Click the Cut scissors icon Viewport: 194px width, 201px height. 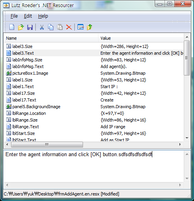[42, 27]
